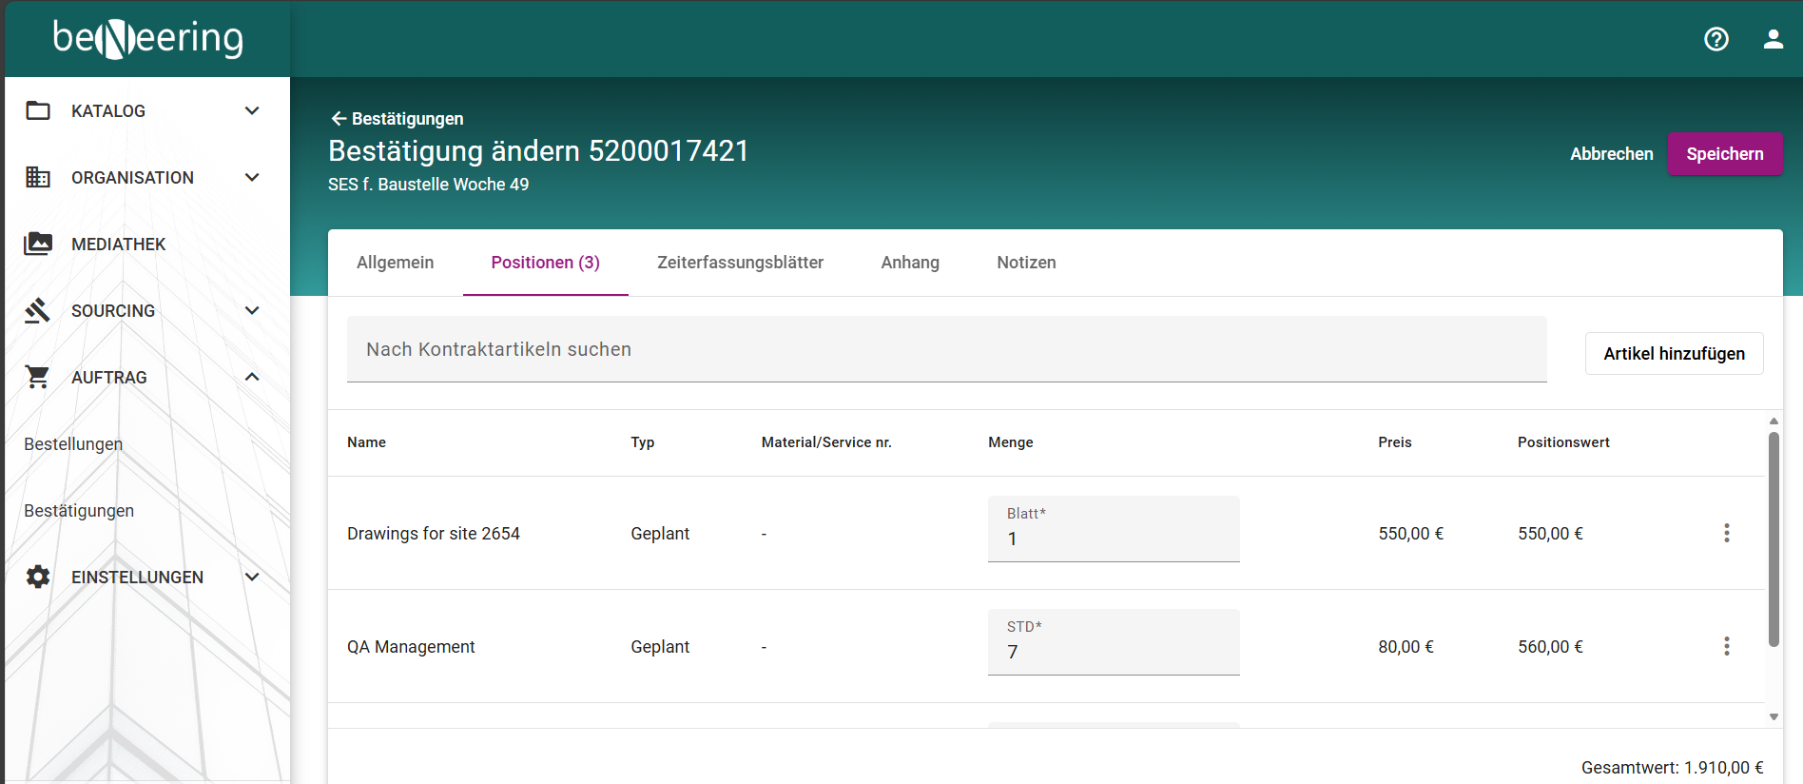
Task: Switch to the Allgemein tab
Action: click(395, 263)
